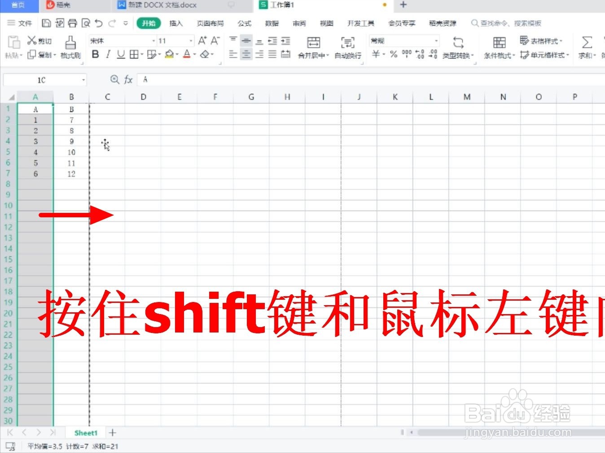The height and width of the screenshot is (453, 605).
Task: Switch to the 视图 View tab
Action: [327, 23]
